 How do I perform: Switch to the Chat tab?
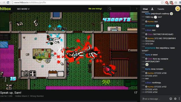(145, 9)
